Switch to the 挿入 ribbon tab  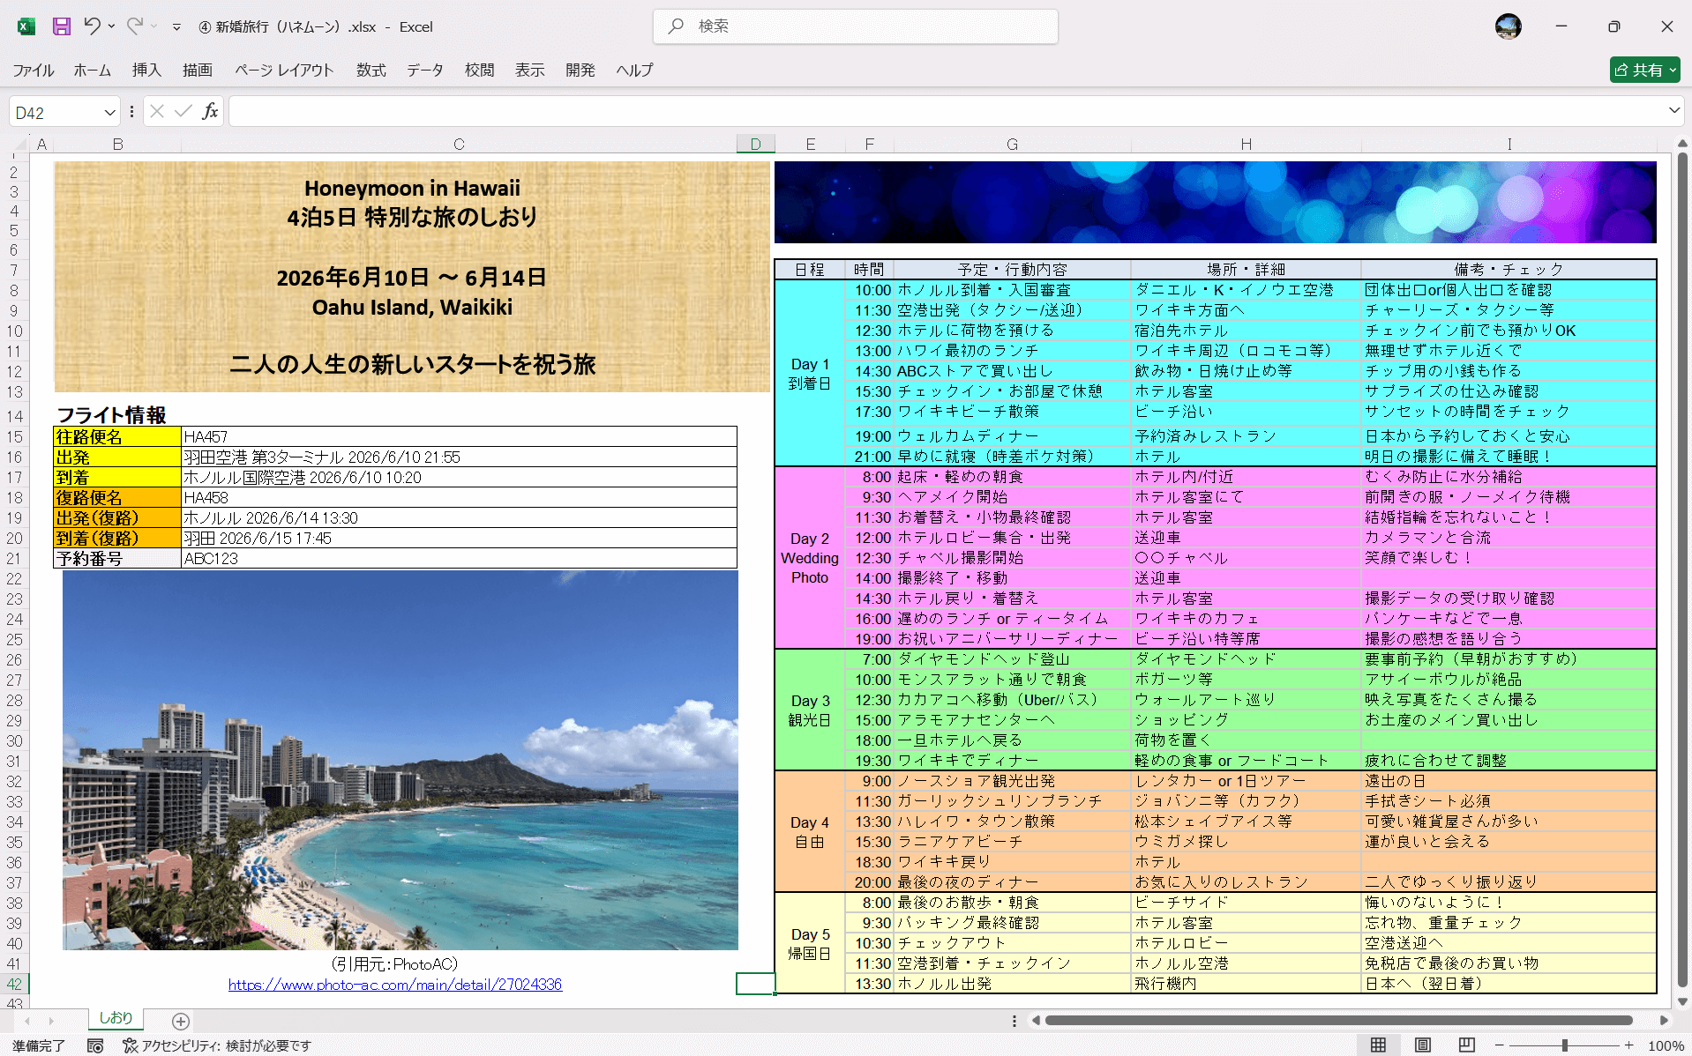146,71
